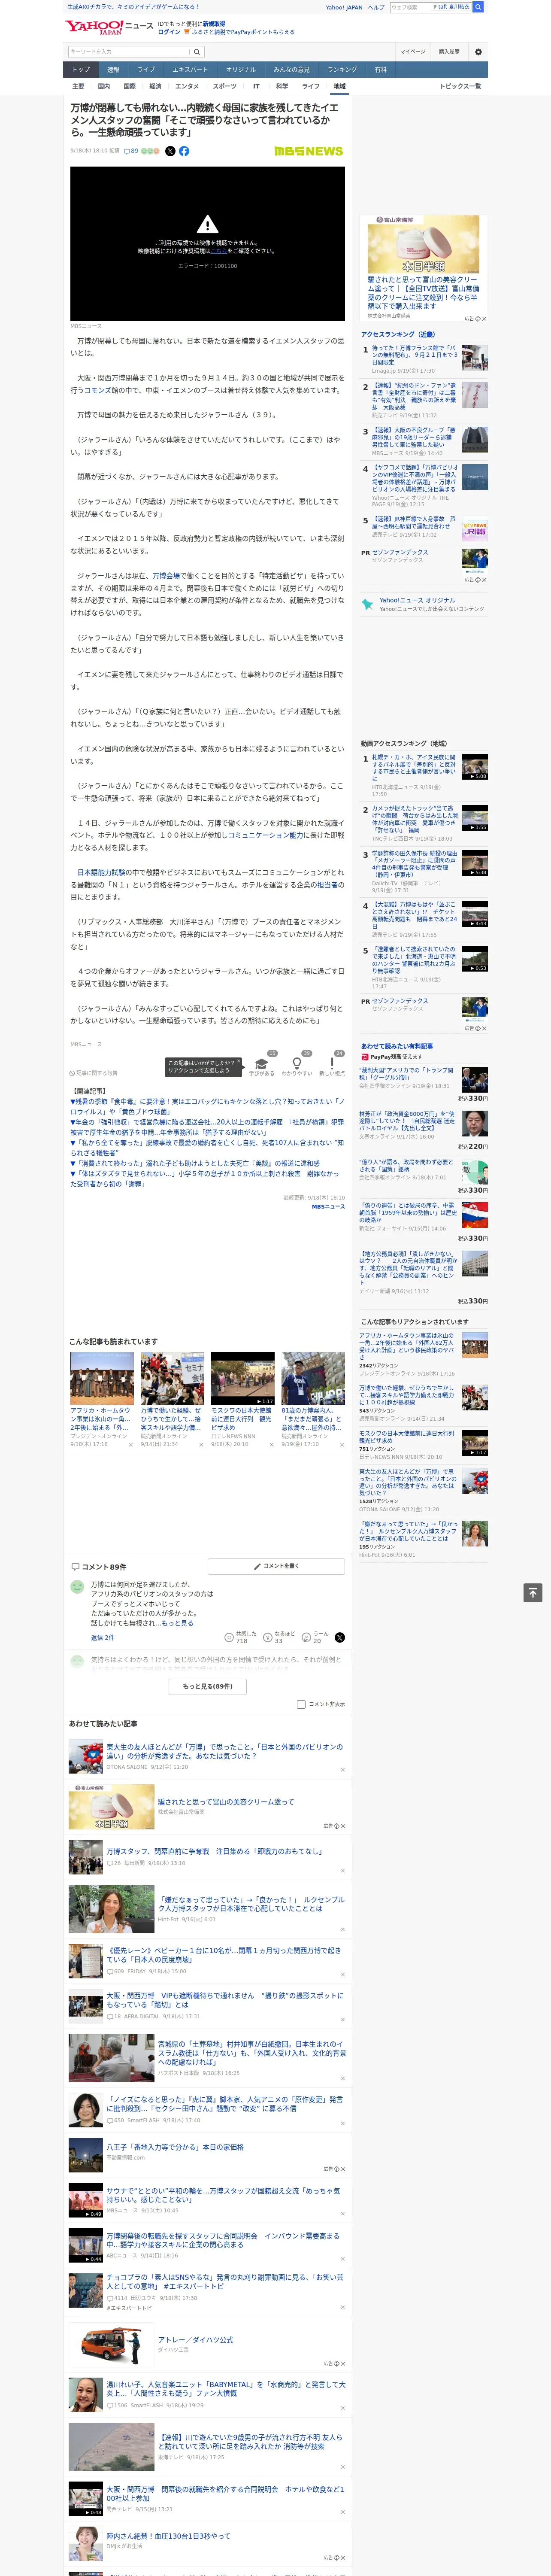
Task: Open MBSニュース source link below article
Action: pos(328,1206)
